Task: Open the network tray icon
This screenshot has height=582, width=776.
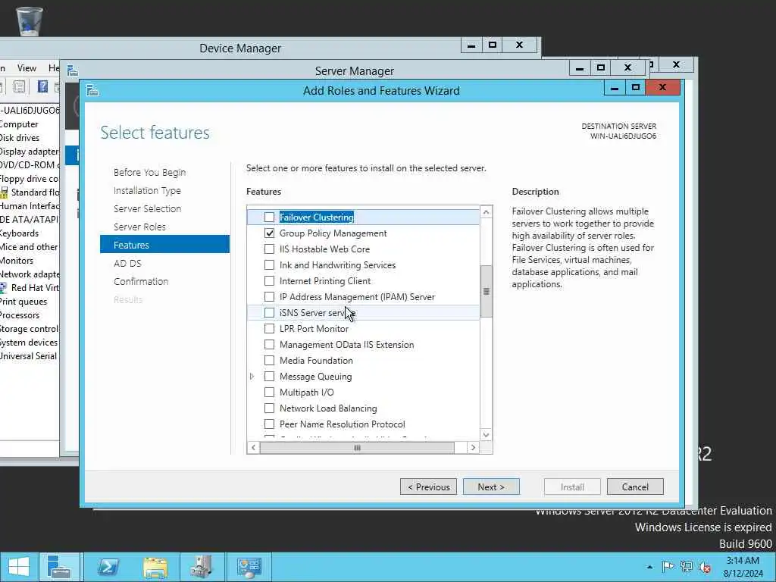Action: [686, 567]
